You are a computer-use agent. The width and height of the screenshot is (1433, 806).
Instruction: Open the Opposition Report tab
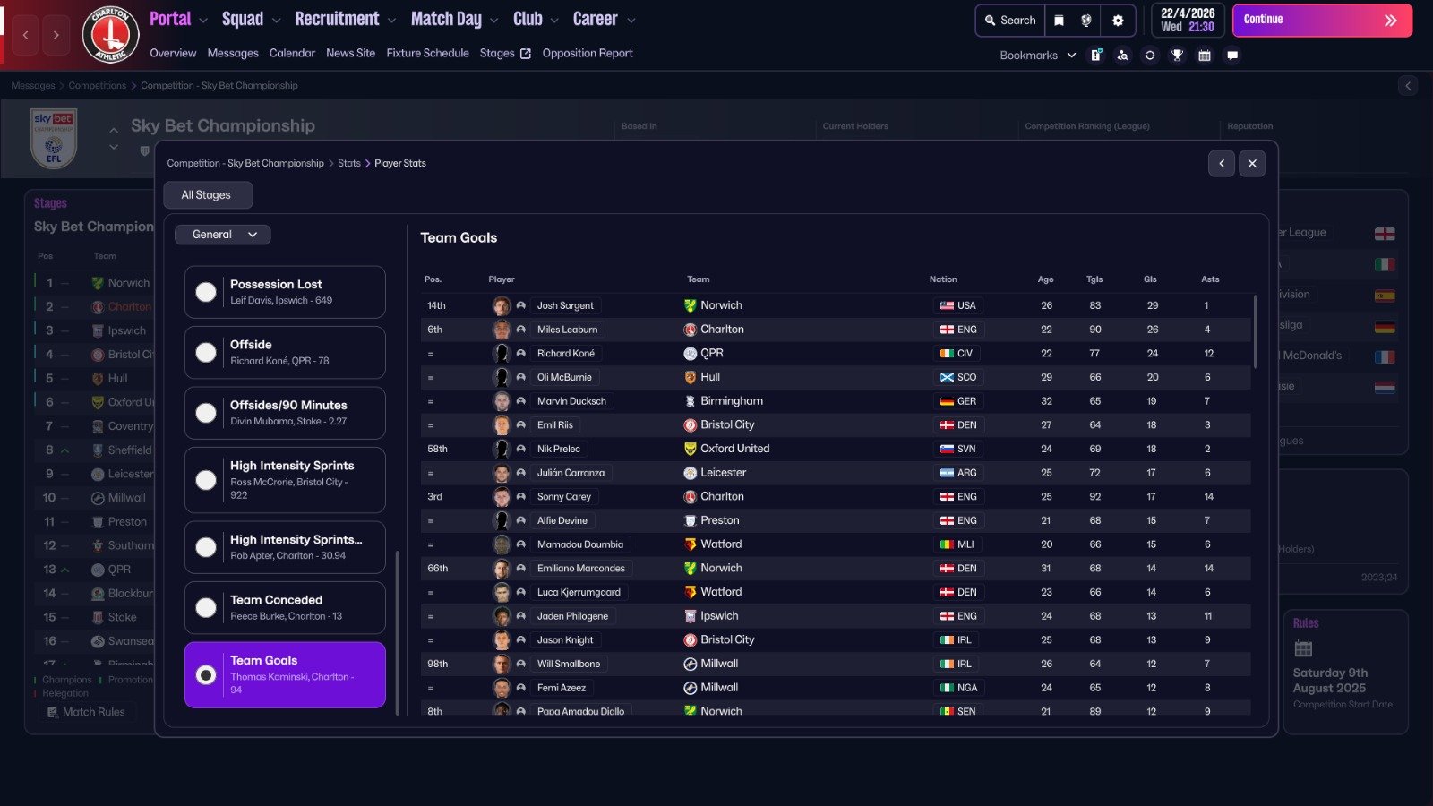(588, 54)
